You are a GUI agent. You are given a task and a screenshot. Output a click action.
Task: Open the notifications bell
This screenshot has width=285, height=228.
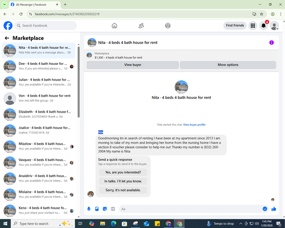[263, 26]
